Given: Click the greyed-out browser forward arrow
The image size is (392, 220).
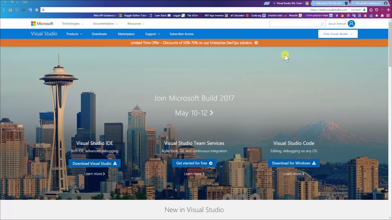Looking at the screenshot, I should pos(382,10).
